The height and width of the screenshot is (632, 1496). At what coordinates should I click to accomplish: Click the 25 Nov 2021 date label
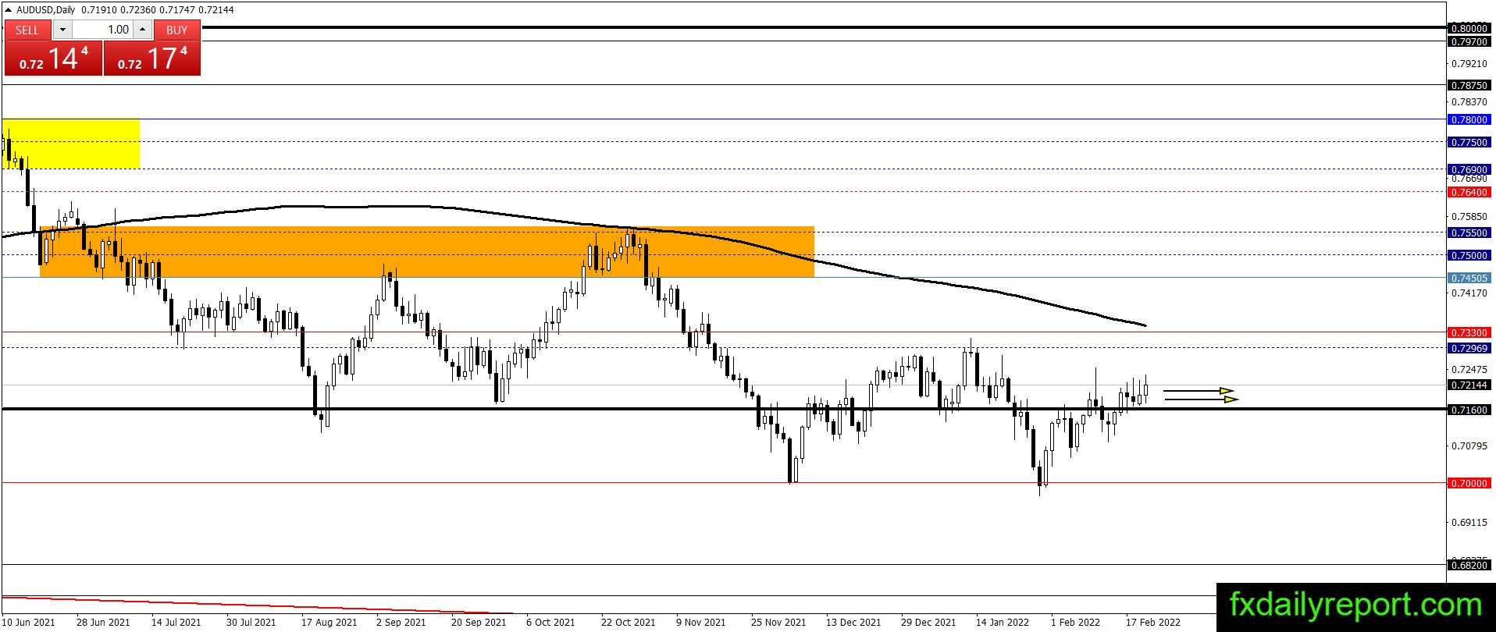778,623
